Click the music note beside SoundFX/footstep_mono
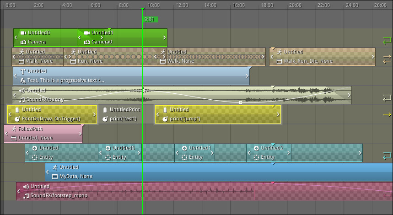This screenshot has width=393, height=215. pos(26,196)
